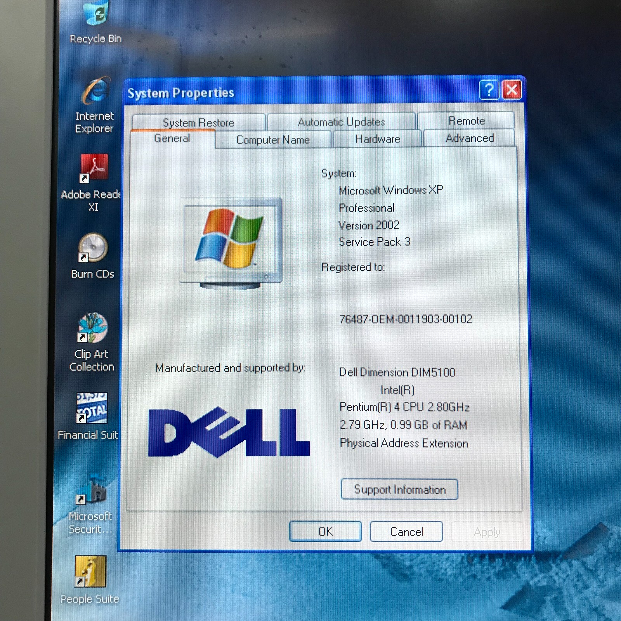Open Adobe Reader XI shortcut

92,183
